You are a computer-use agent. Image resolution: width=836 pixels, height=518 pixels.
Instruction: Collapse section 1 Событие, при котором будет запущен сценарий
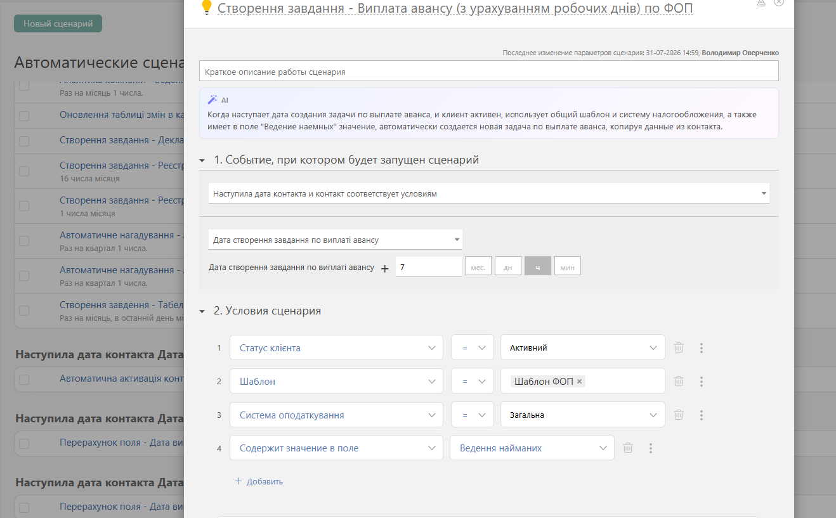(x=202, y=160)
